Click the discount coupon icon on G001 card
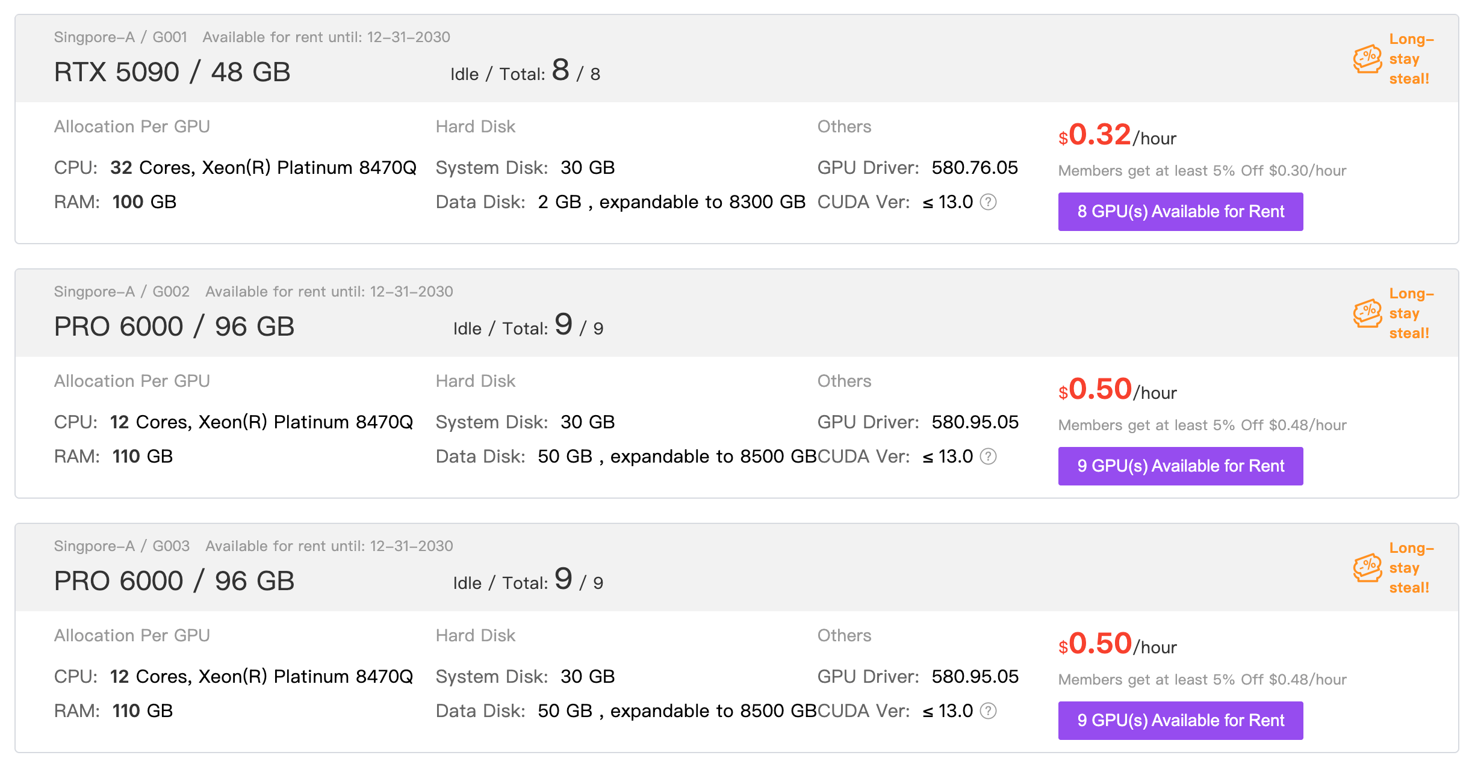The height and width of the screenshot is (770, 1475). (x=1367, y=59)
